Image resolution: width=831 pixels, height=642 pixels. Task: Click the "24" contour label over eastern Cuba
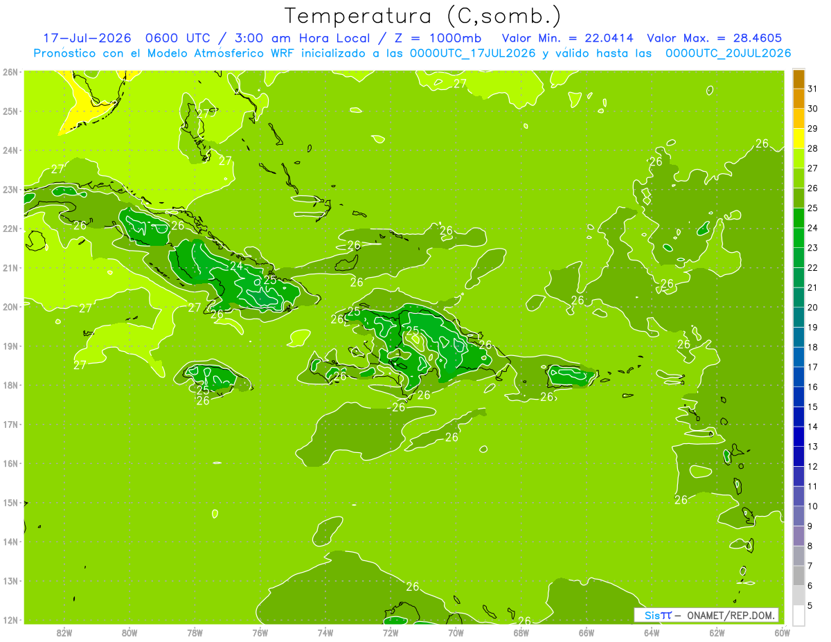[x=236, y=266]
